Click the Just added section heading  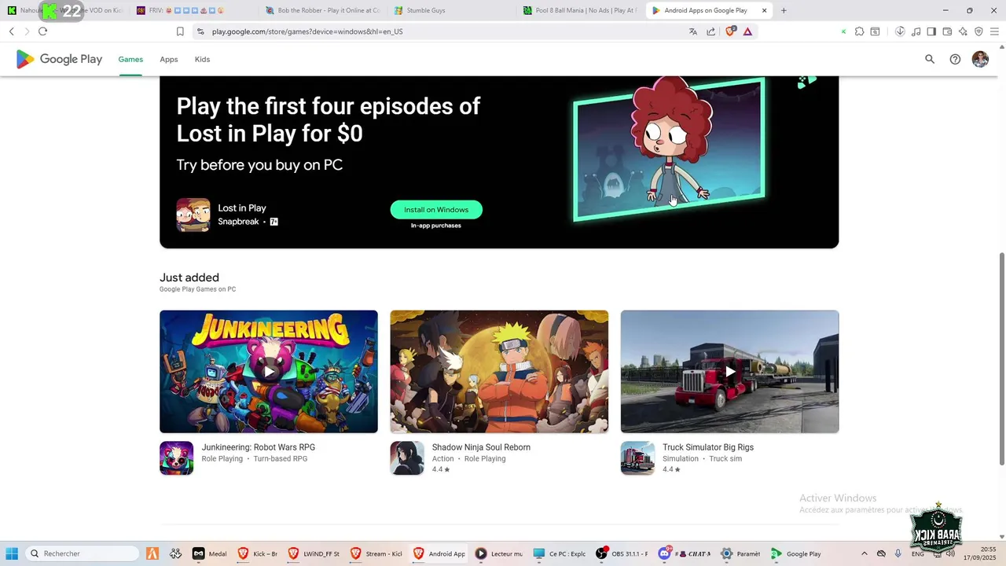189,277
